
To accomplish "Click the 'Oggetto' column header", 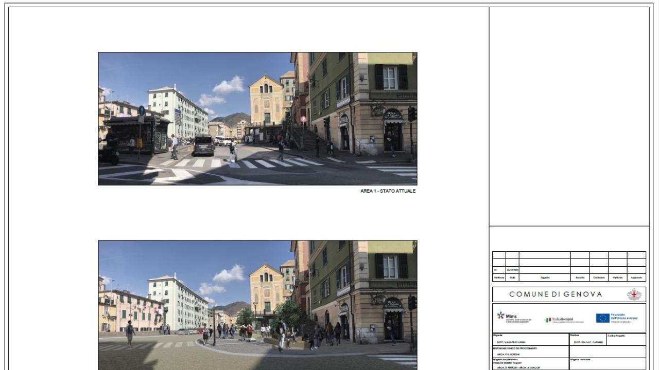I will coord(545,277).
